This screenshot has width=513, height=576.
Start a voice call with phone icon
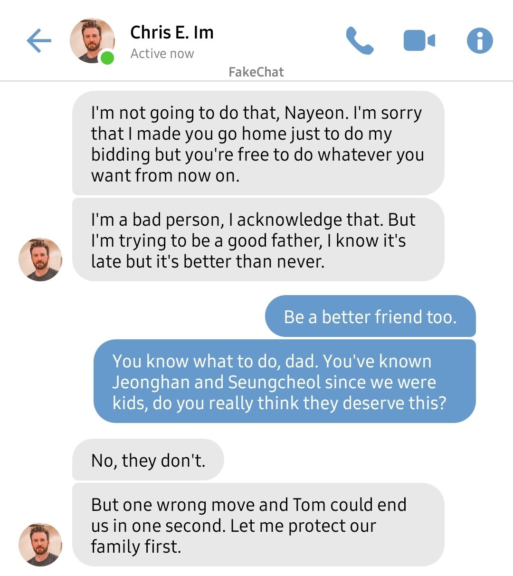(360, 41)
